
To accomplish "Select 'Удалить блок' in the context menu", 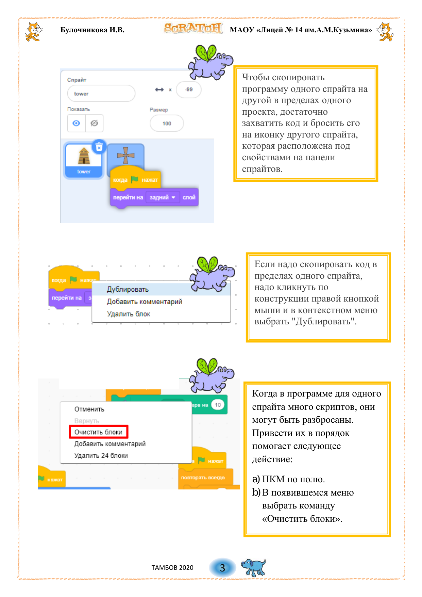I will (129, 314).
